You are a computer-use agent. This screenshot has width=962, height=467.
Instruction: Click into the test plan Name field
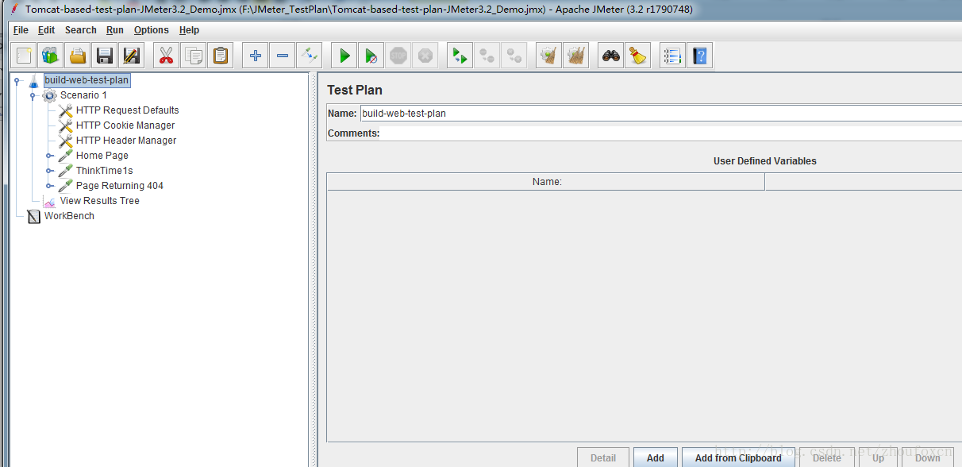pyautogui.click(x=659, y=114)
